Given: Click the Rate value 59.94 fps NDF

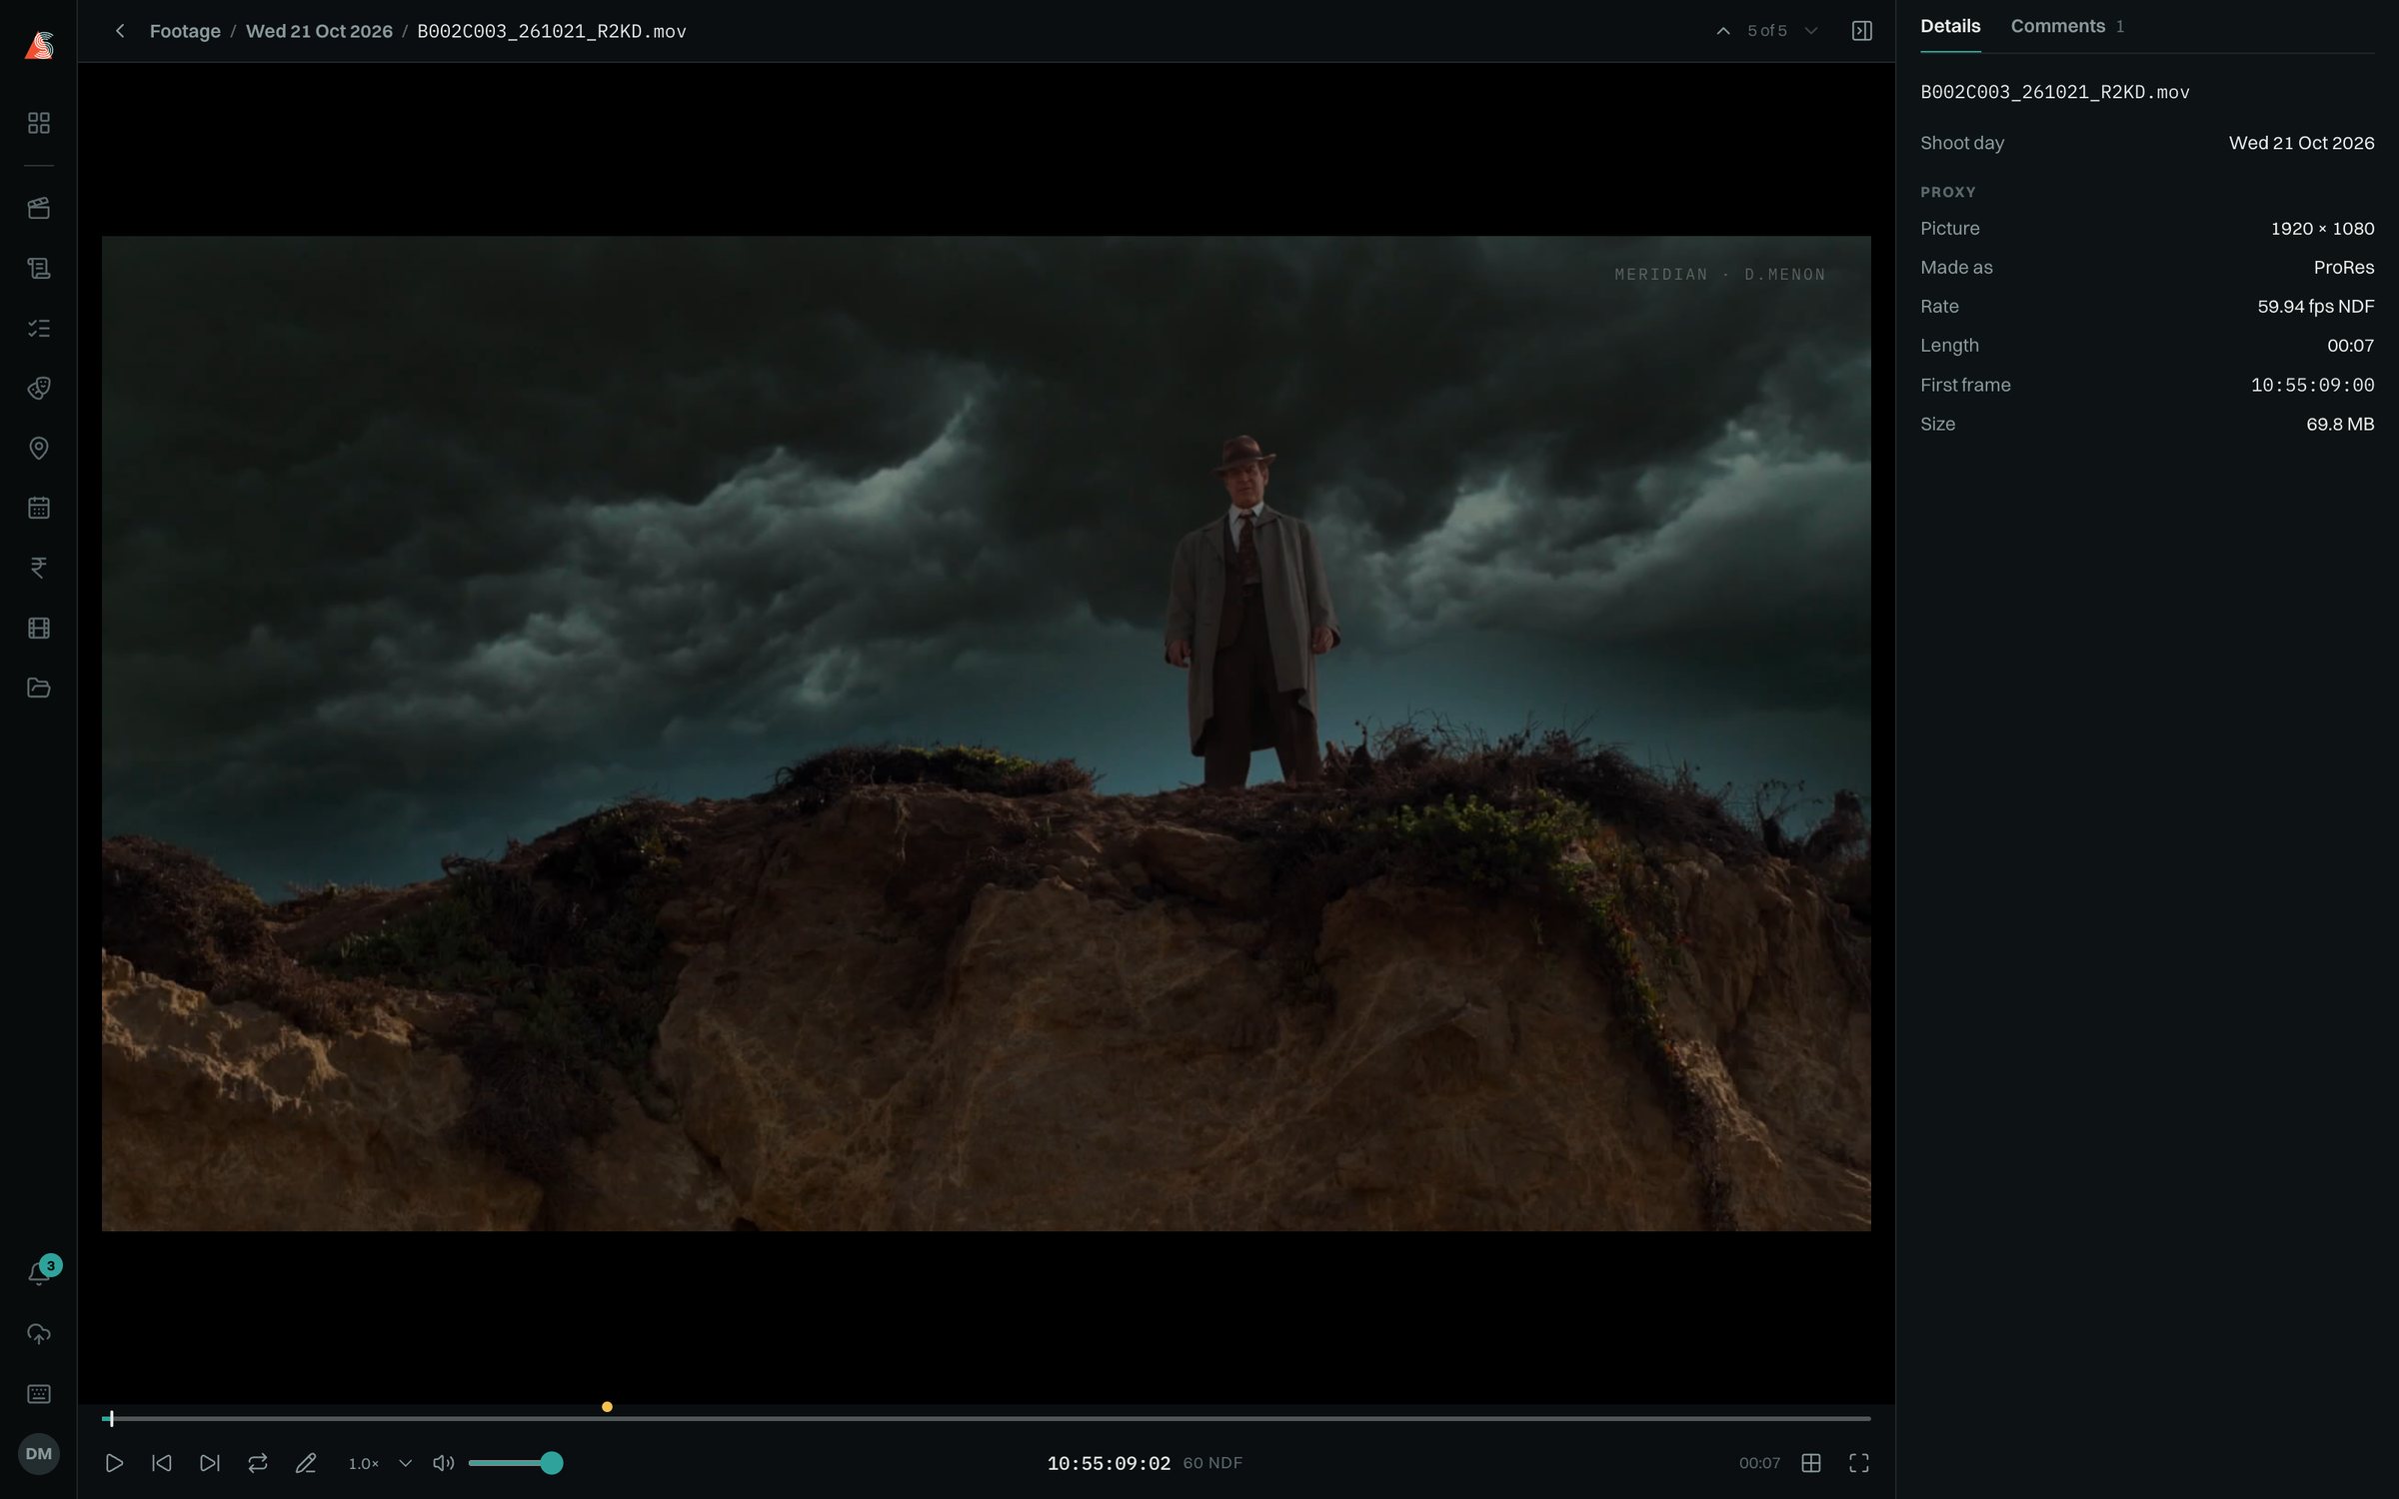Looking at the screenshot, I should [x=2315, y=307].
